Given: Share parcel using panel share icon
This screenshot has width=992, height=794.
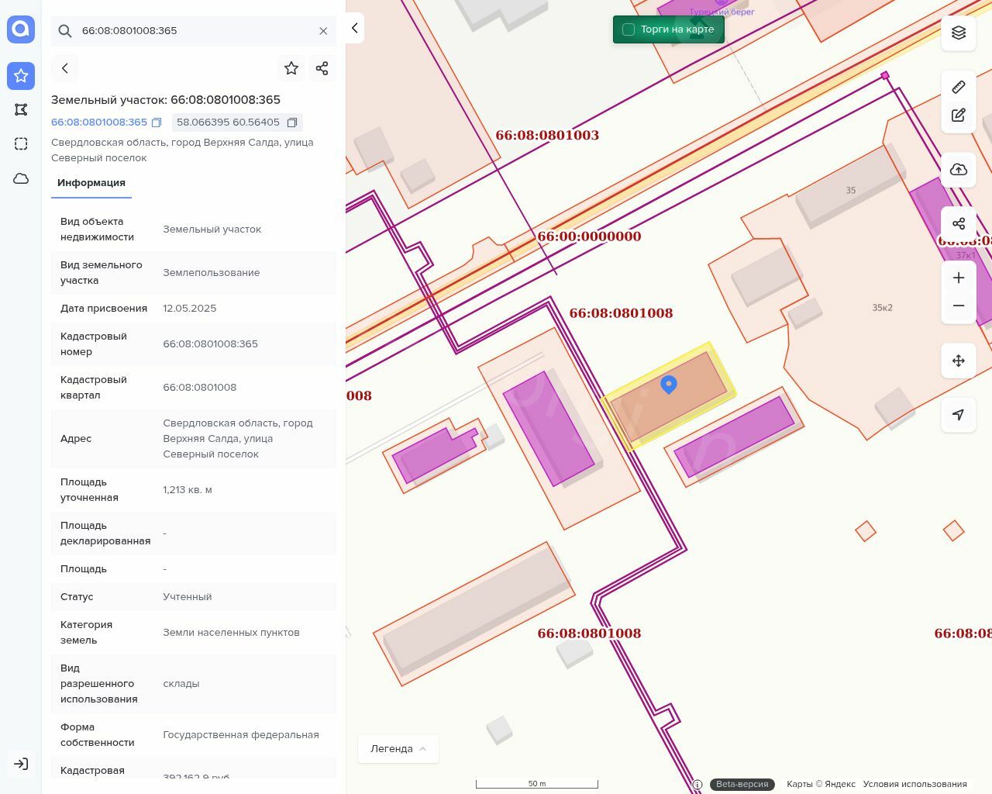Looking at the screenshot, I should pos(322,68).
